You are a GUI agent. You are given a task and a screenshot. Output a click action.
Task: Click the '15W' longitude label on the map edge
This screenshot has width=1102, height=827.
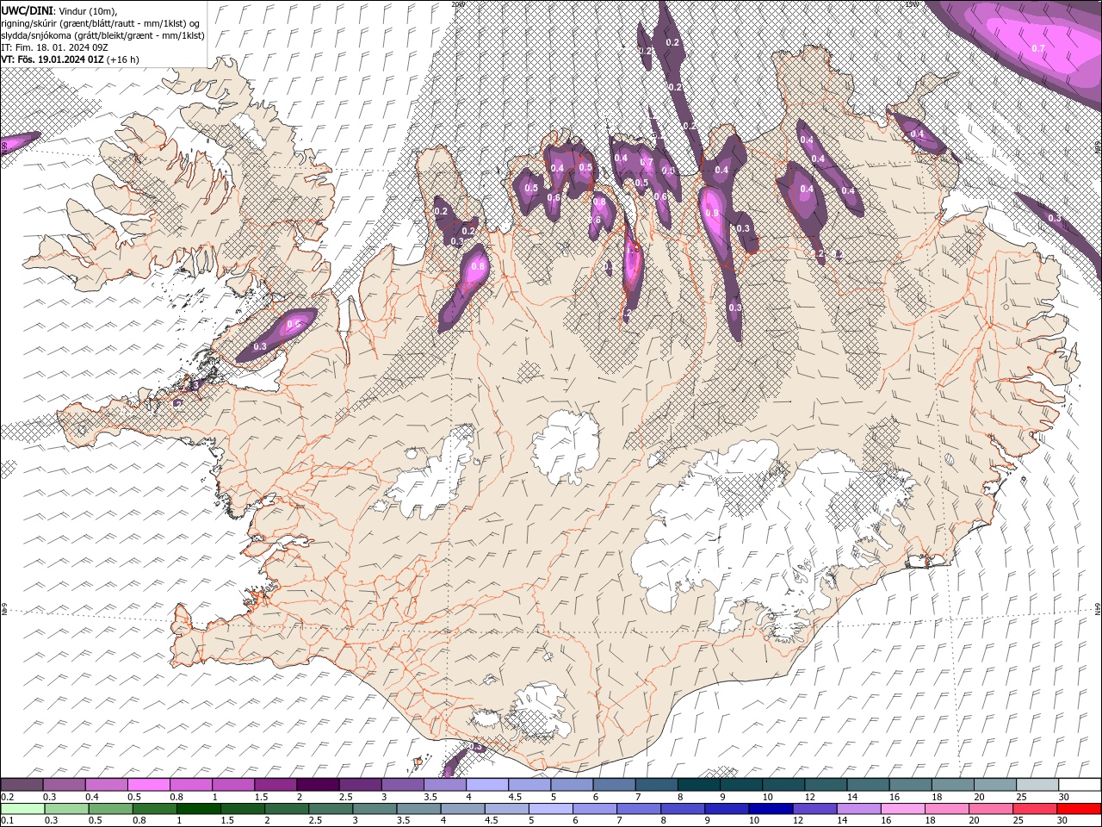[913, 4]
